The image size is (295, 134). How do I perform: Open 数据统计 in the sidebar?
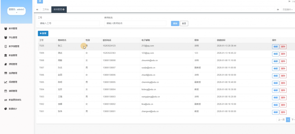pyautogui.click(x=13, y=109)
